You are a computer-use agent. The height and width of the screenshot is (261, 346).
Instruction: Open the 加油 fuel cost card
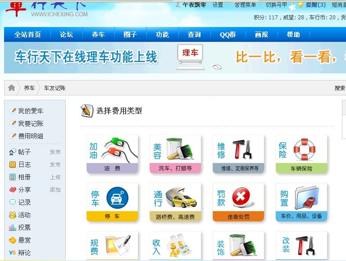coord(112,154)
